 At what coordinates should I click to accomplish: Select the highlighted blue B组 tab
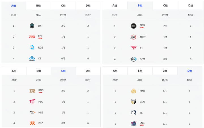coord(140,5)
